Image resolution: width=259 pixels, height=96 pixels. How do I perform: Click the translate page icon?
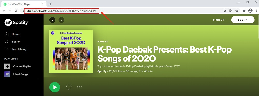pyautogui.click(x=231, y=11)
